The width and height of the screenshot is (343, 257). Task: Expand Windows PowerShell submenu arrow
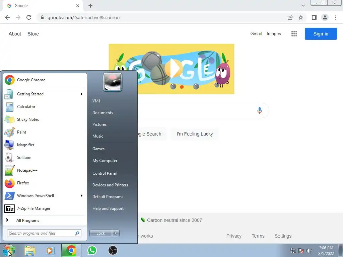pyautogui.click(x=82, y=195)
